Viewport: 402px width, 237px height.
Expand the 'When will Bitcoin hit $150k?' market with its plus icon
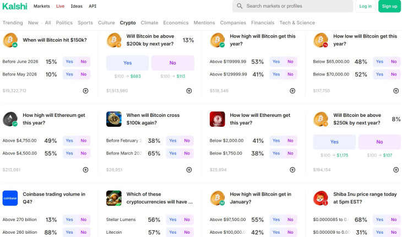(x=85, y=90)
